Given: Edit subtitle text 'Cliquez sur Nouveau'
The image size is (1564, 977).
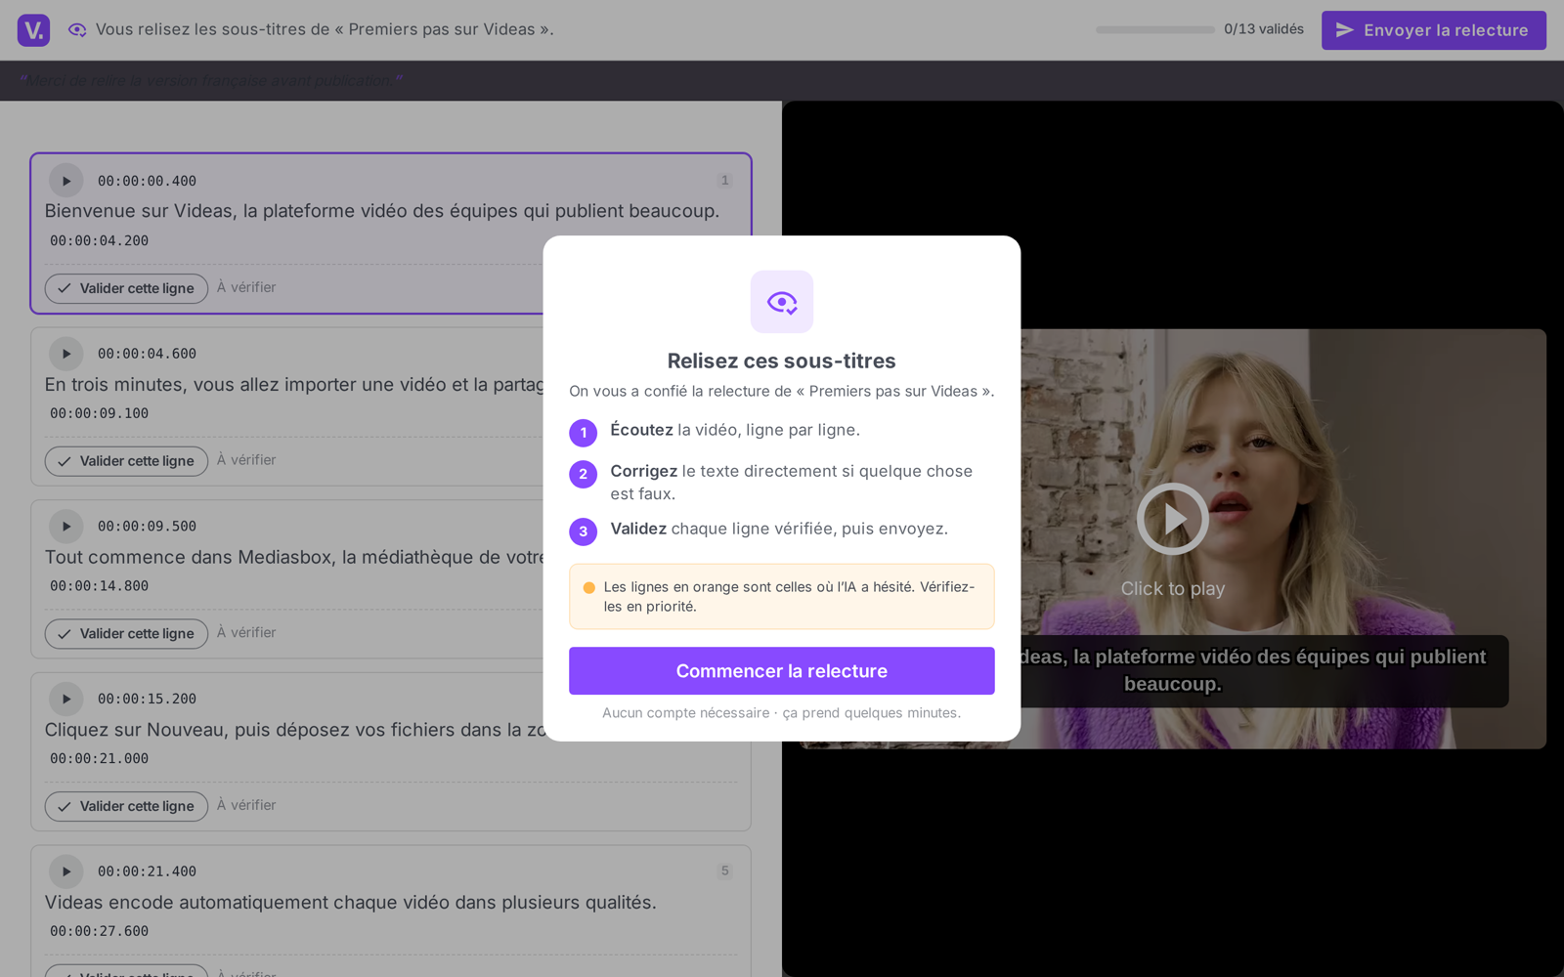Looking at the screenshot, I should pyautogui.click(x=293, y=730).
